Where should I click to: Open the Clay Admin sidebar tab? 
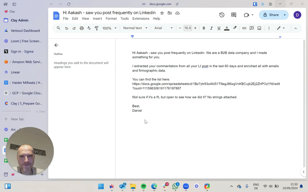20,20
